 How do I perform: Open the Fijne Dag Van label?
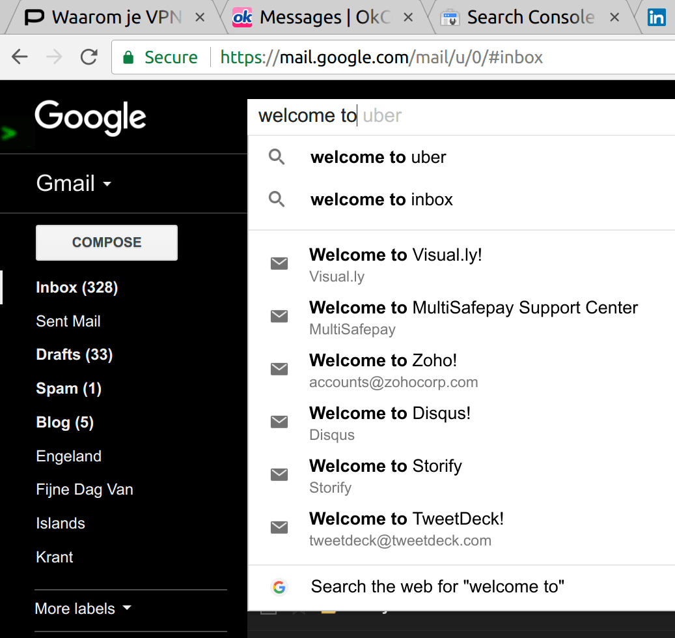click(x=85, y=489)
